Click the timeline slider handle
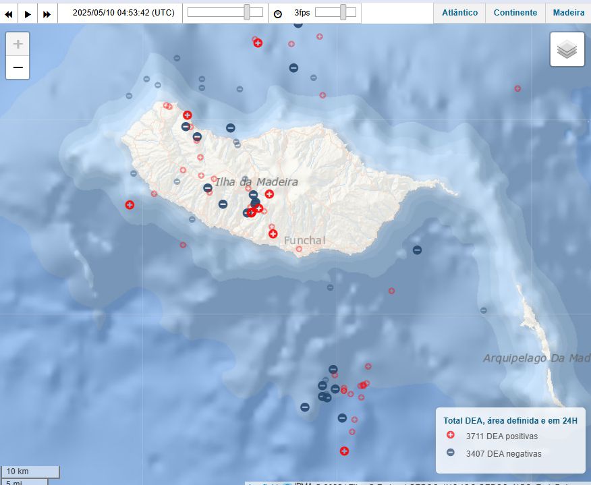Image resolution: width=591 pixels, height=485 pixels. pos(248,12)
